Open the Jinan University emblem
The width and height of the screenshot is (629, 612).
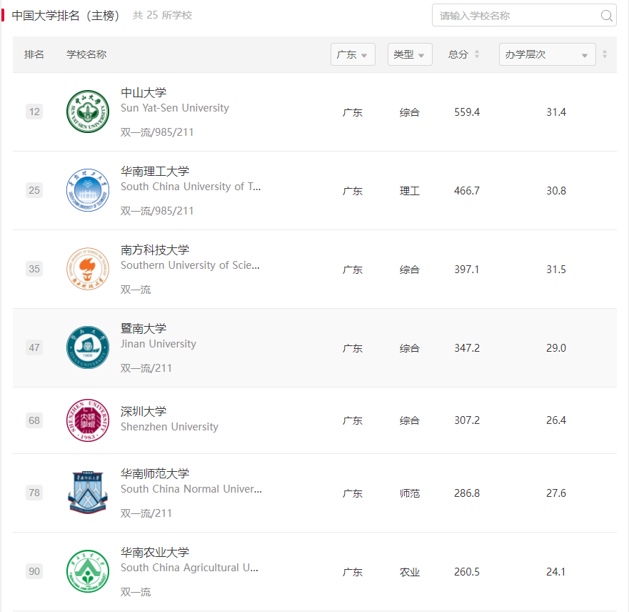(x=88, y=347)
